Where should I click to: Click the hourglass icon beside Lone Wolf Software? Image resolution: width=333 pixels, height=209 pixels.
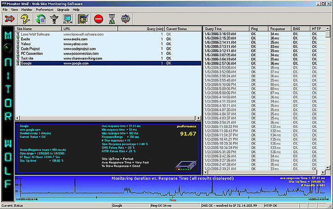(18, 34)
